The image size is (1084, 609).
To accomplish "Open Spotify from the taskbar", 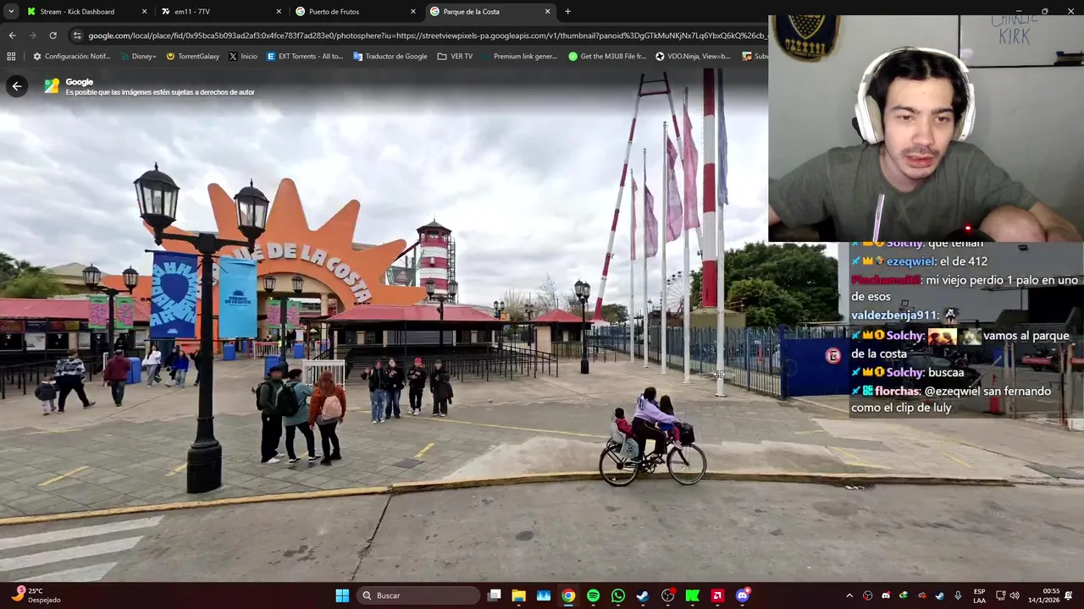I will pos(593,595).
